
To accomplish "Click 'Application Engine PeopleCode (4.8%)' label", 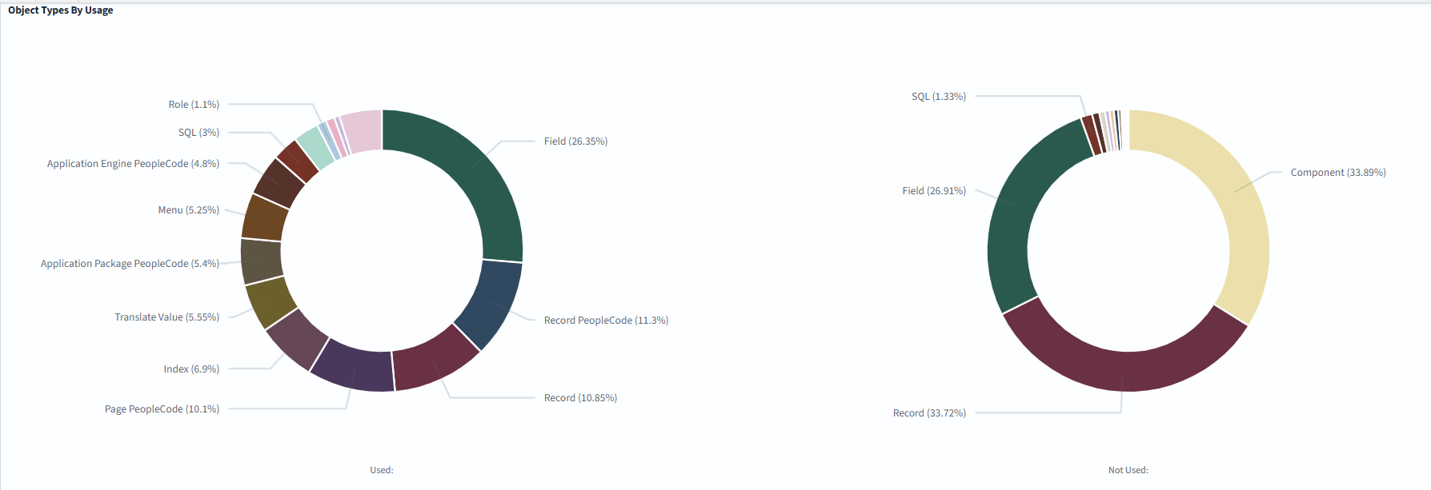I will [x=133, y=164].
